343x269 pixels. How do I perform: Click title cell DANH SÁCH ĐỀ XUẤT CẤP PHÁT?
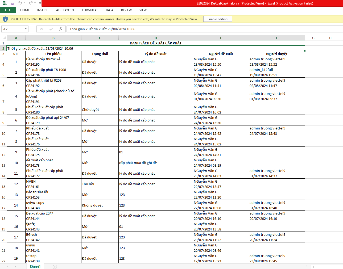(x=156, y=43)
